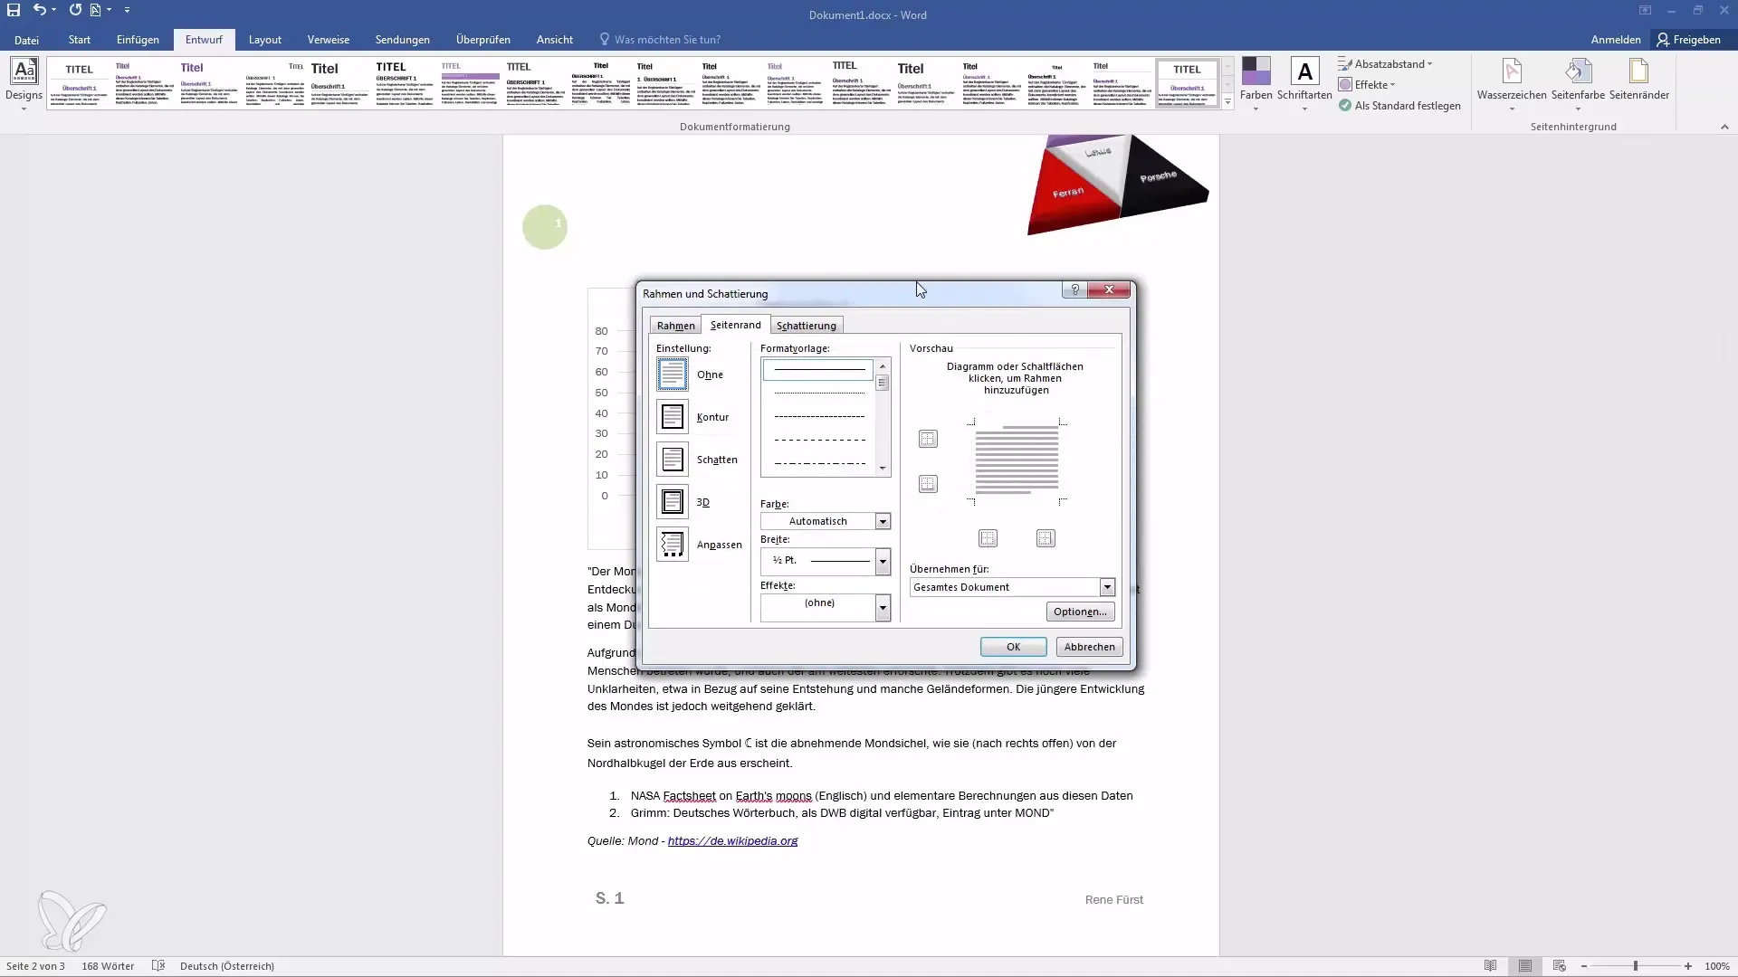Switch to read mode view icon
The image size is (1738, 977).
point(1490,966)
